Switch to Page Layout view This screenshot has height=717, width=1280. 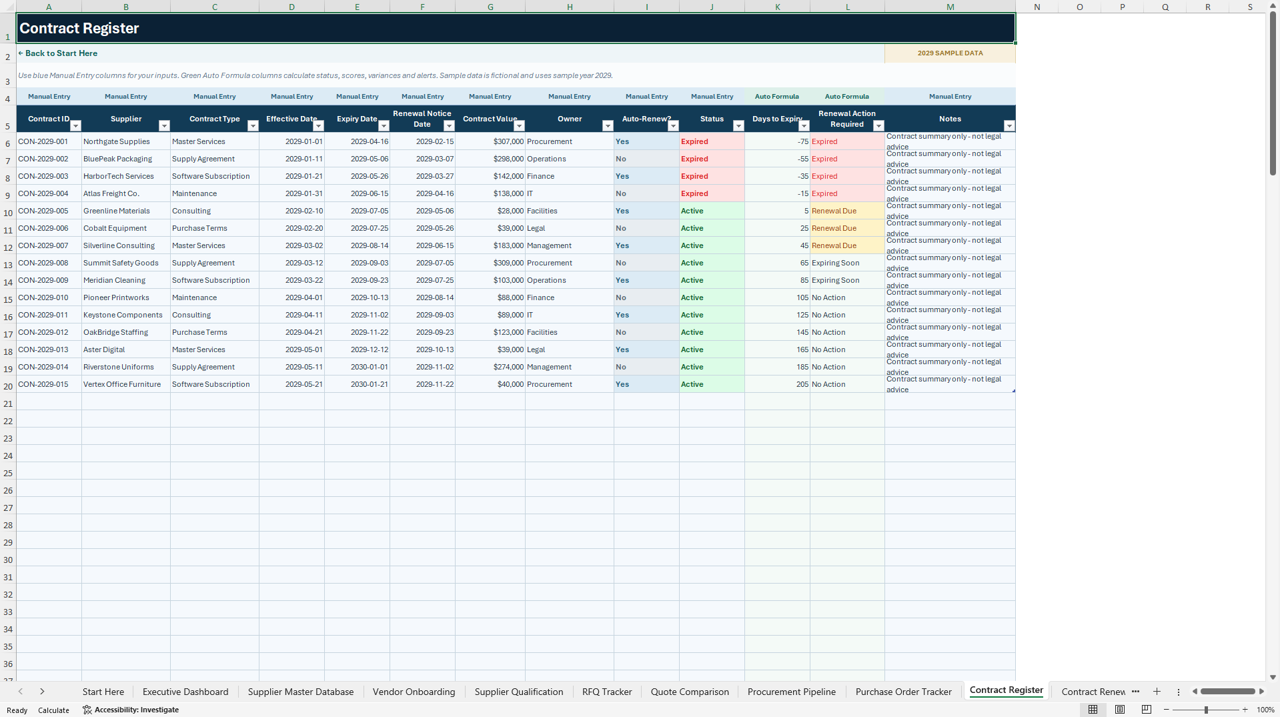click(1120, 710)
